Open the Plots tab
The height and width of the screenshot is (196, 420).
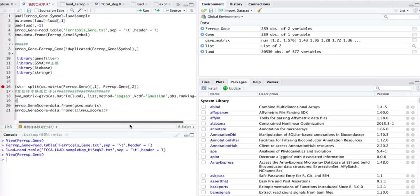pyautogui.click(x=220, y=82)
